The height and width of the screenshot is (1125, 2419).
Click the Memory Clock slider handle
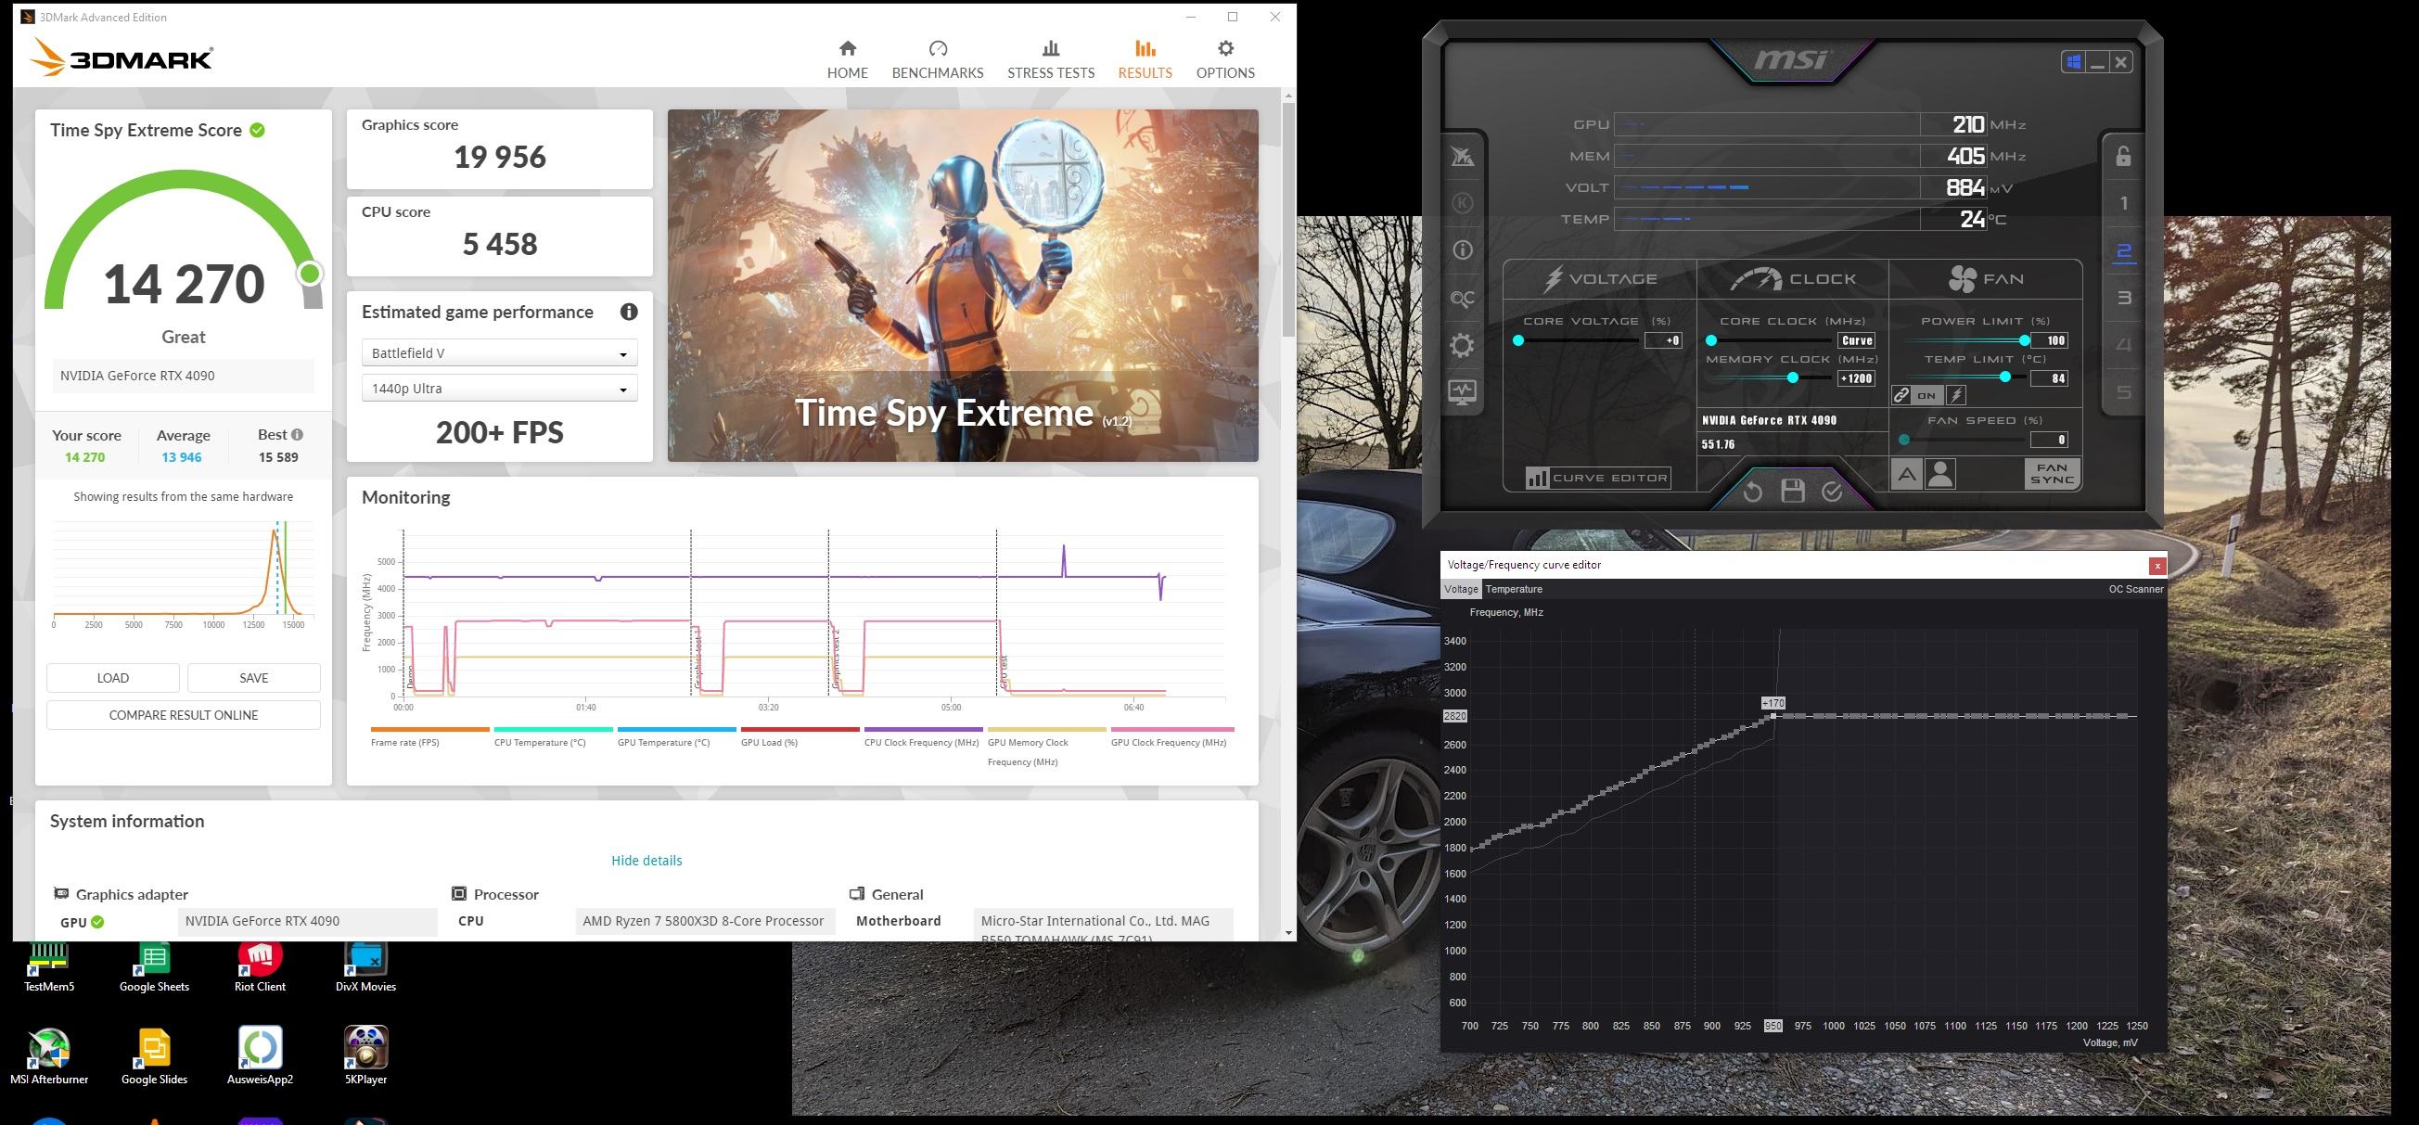point(1793,377)
